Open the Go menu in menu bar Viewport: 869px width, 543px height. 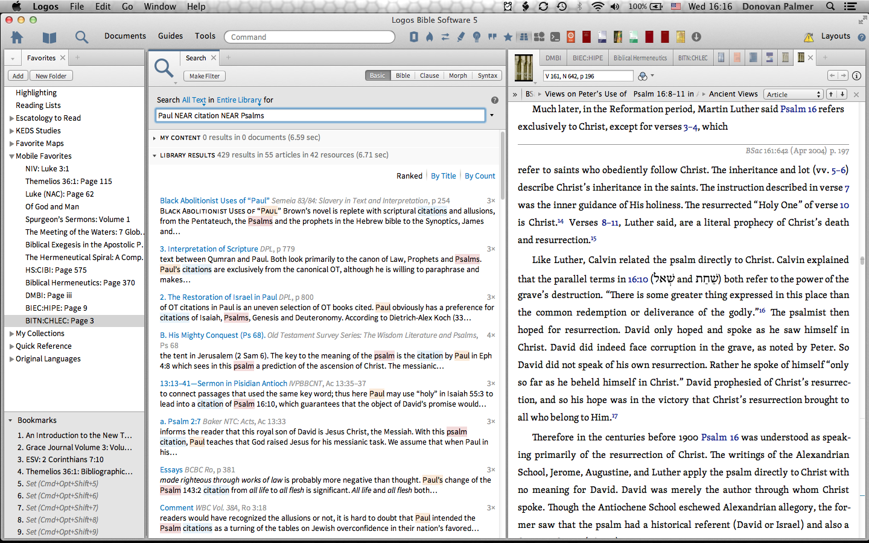[x=127, y=7]
